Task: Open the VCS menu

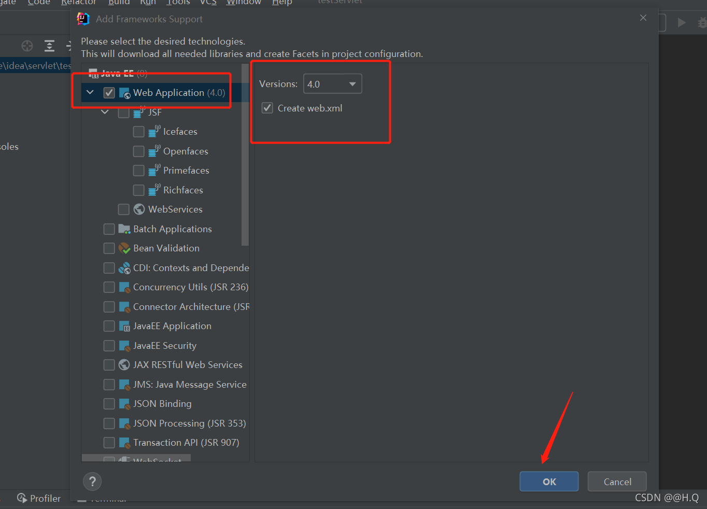Action: click(x=208, y=3)
